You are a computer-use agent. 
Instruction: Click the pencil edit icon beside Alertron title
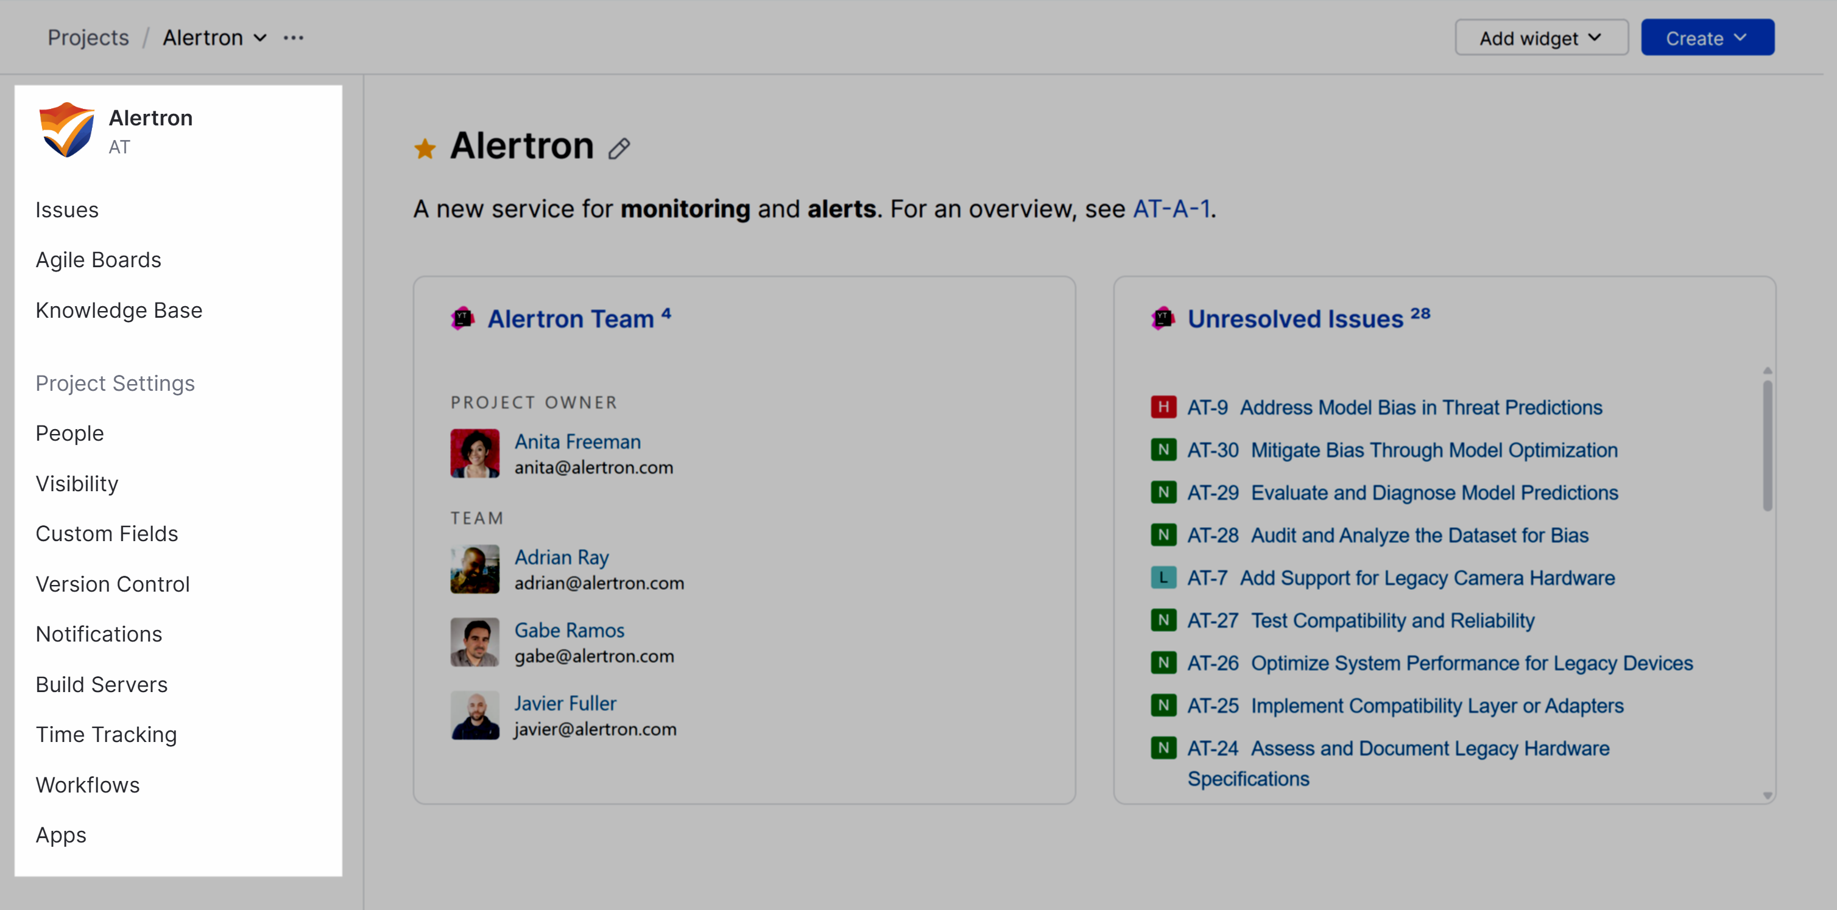618,149
